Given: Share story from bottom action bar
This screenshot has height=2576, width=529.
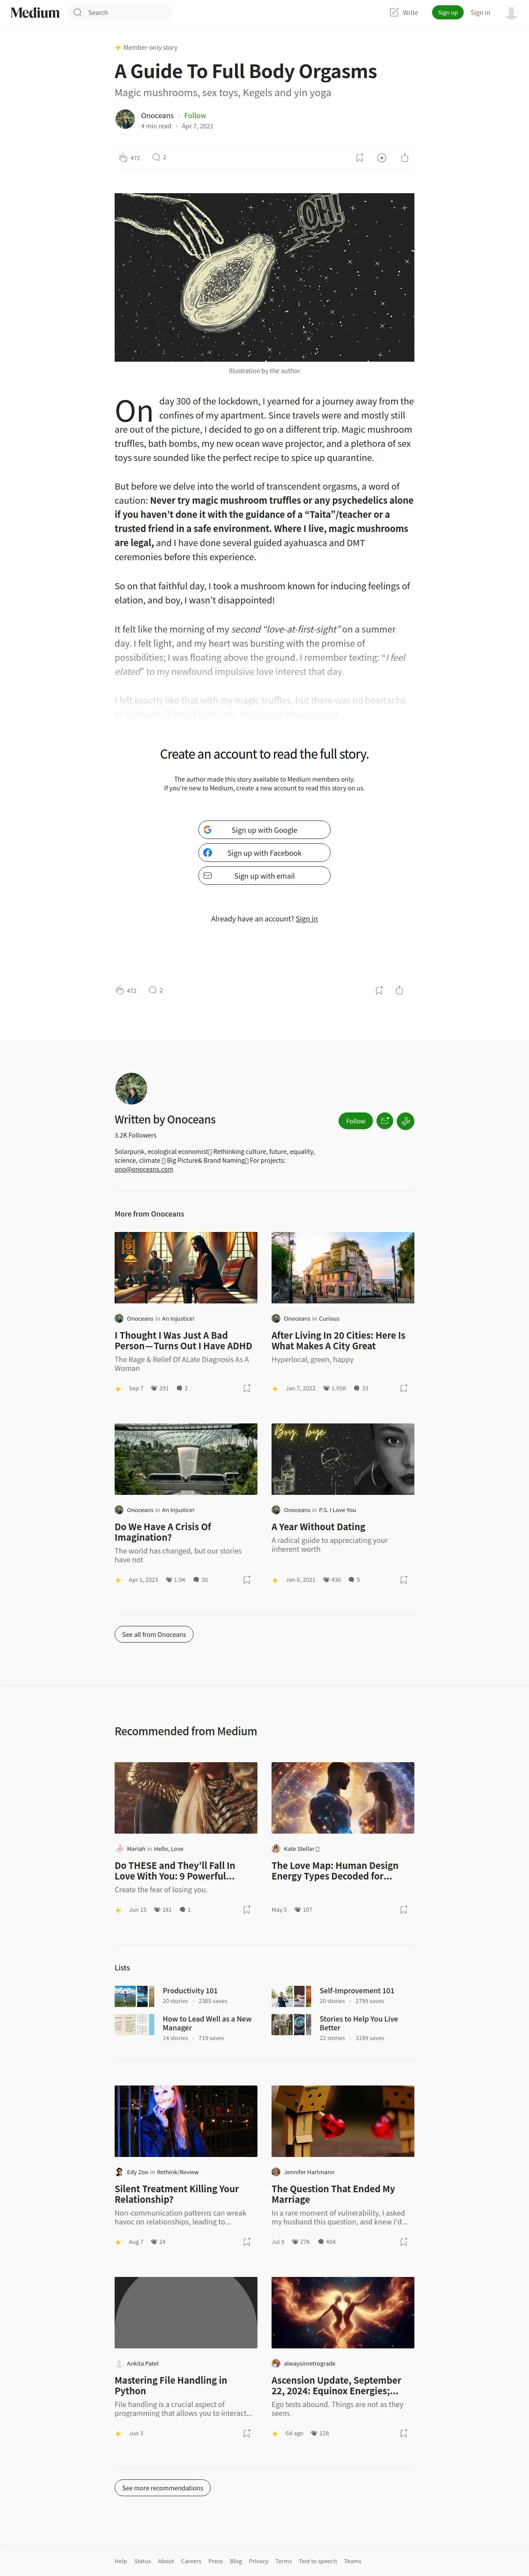Looking at the screenshot, I should [x=399, y=990].
